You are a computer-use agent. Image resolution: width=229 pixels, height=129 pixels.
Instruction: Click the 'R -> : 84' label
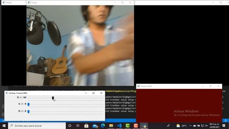pos(21,97)
